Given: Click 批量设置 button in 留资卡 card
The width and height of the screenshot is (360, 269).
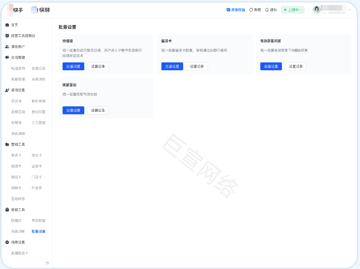Looking at the screenshot, I should click(172, 66).
